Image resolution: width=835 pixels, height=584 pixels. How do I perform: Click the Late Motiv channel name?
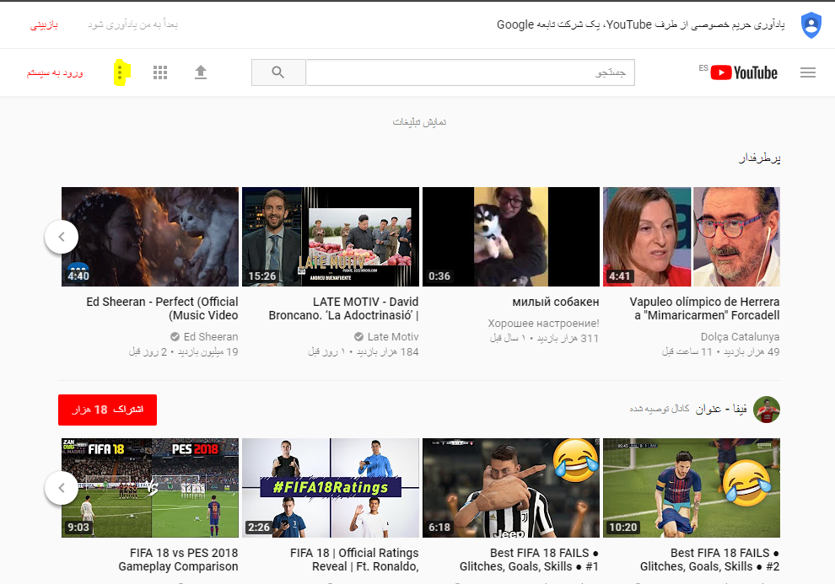click(x=393, y=337)
